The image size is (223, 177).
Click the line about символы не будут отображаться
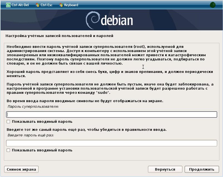pos(85,101)
